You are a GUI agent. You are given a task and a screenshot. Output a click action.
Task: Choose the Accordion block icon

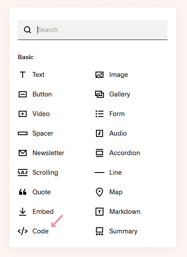(x=99, y=153)
